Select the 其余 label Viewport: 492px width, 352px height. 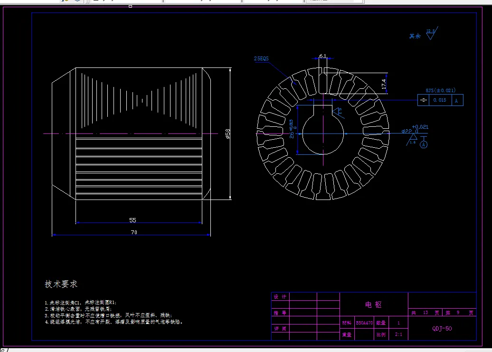click(x=415, y=36)
